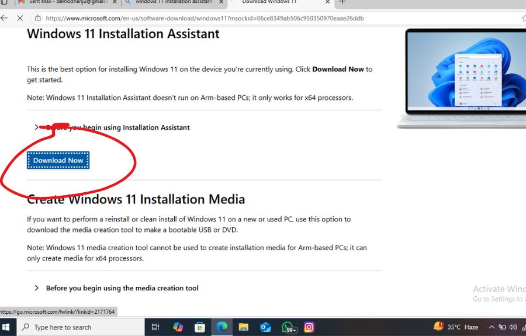Screen dimensions: 526x336
Task: Click the Create Windows 11 Installation Media heading
Action: (136, 199)
